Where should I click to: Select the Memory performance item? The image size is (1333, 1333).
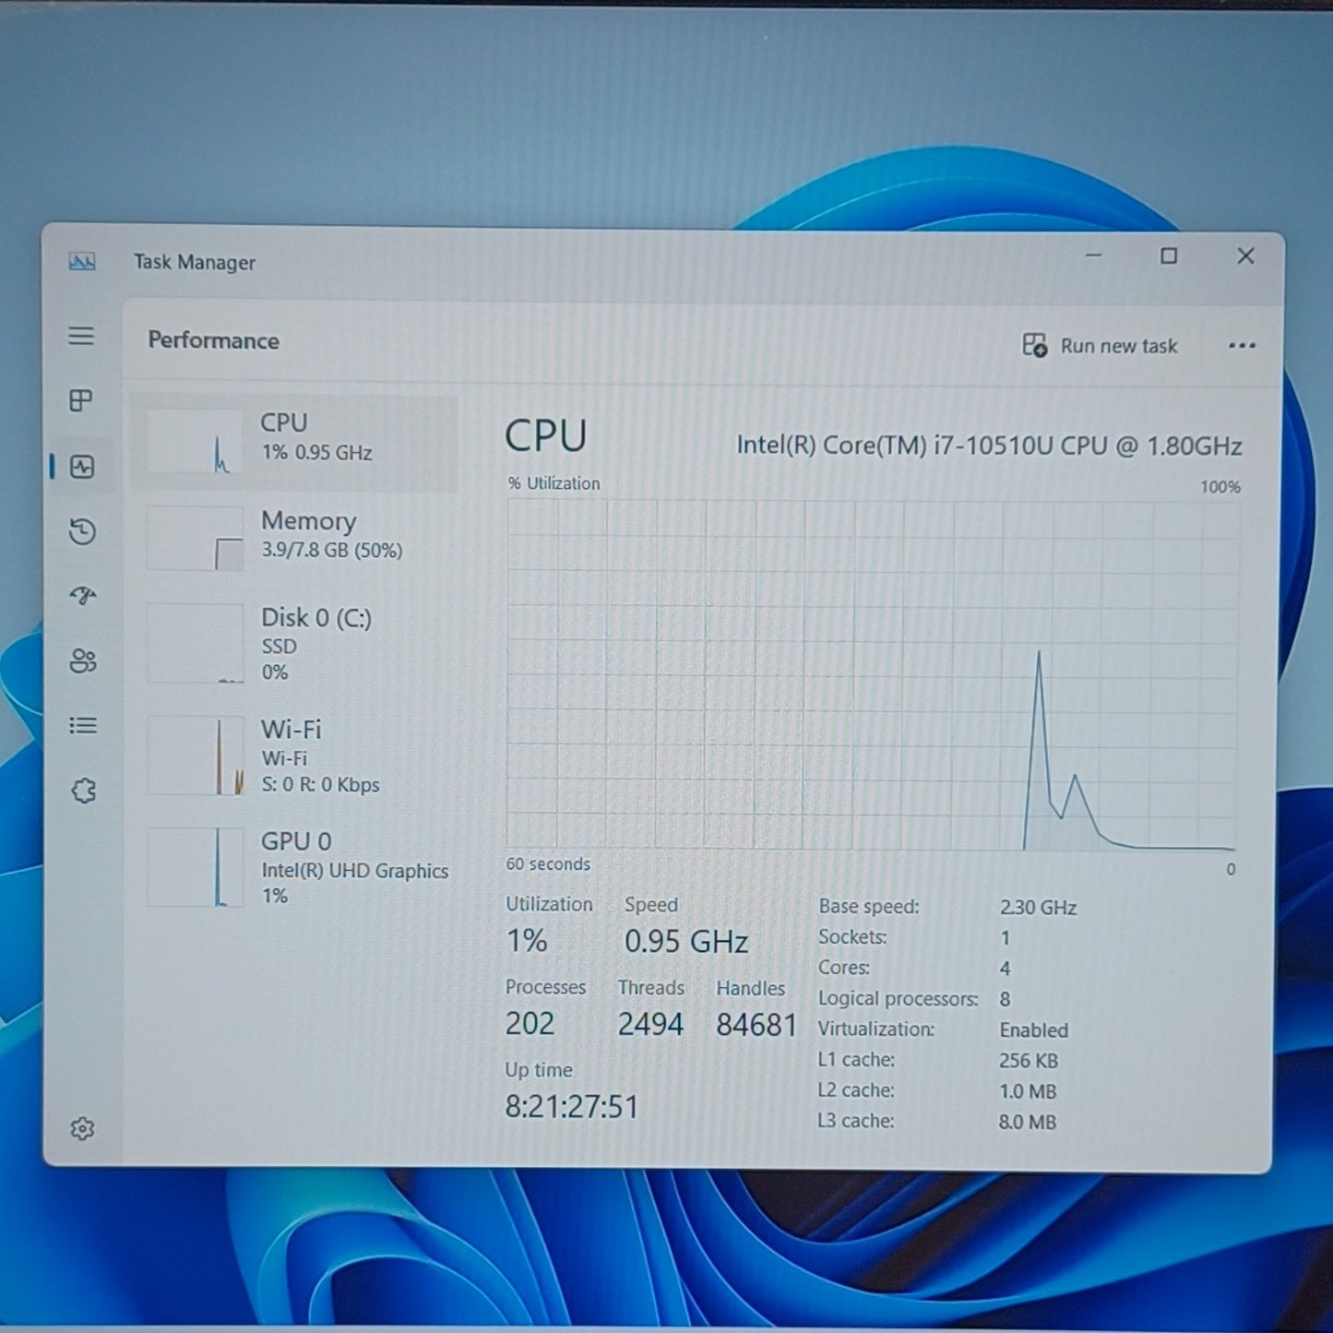coord(295,538)
